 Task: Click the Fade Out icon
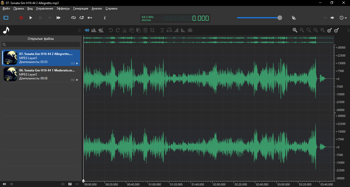(183, 30)
